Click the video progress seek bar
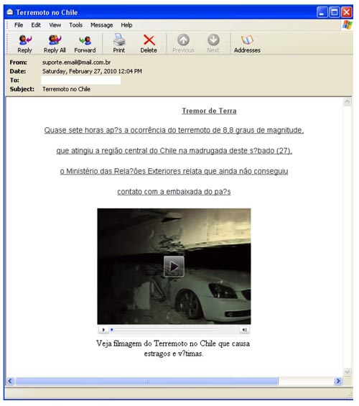 tap(164, 330)
